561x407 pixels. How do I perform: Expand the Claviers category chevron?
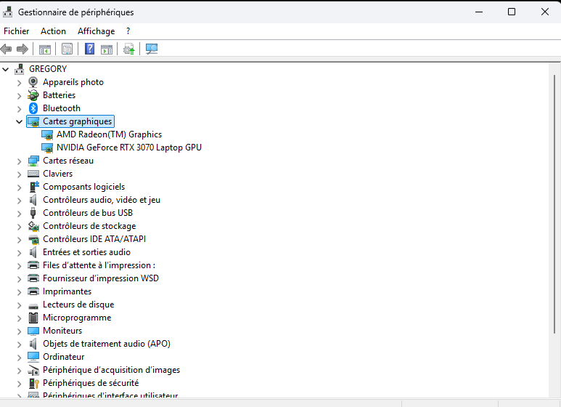pos(20,174)
